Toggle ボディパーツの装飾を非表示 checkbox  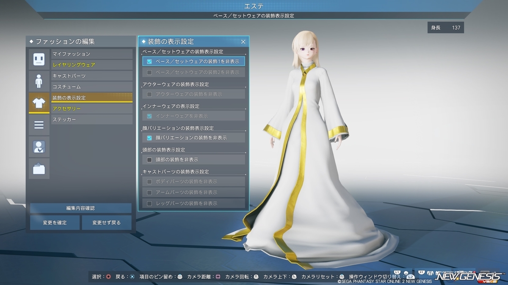tap(149, 182)
